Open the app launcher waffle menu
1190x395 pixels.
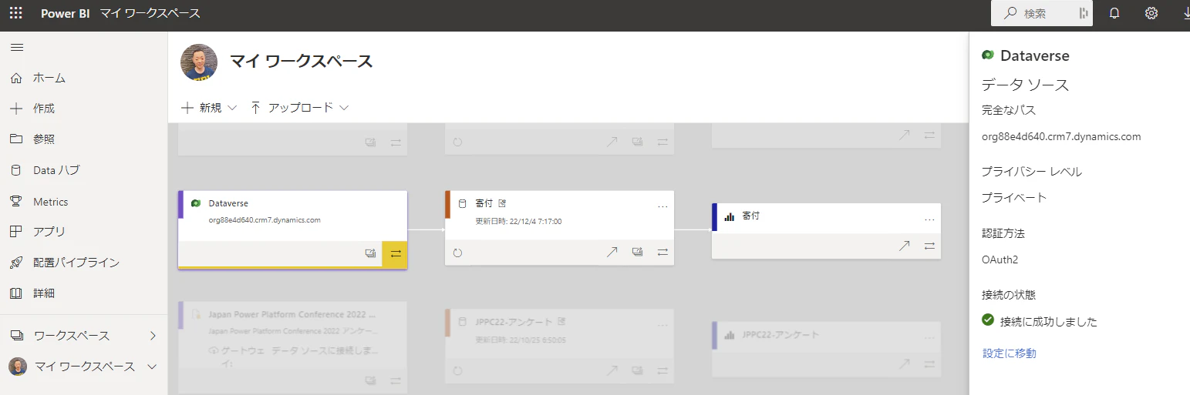tap(15, 13)
